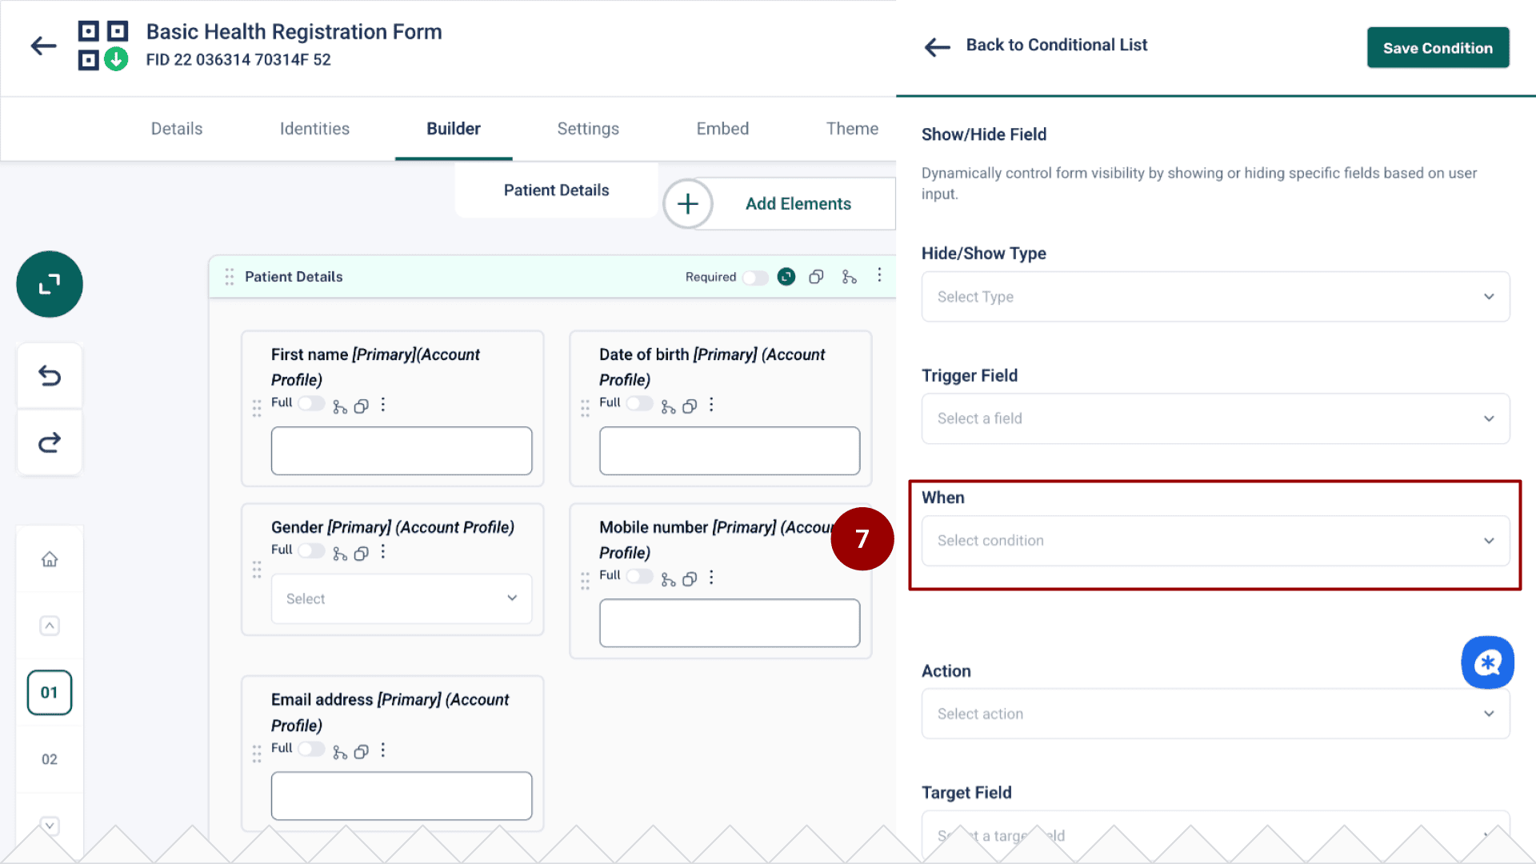Click the chat assistant bubble icon
The height and width of the screenshot is (864, 1536).
pos(1487,662)
